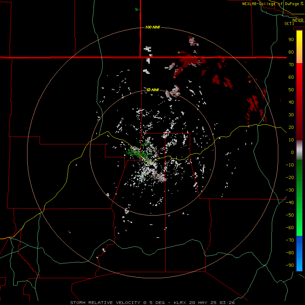This screenshot has width=305, height=305.
Task: Click the -90 value on the velocity scale
Action: pyautogui.click(x=290, y=265)
